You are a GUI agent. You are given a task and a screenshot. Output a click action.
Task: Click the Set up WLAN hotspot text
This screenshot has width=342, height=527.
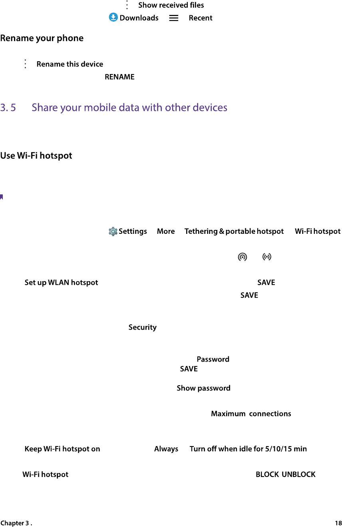pos(61,282)
